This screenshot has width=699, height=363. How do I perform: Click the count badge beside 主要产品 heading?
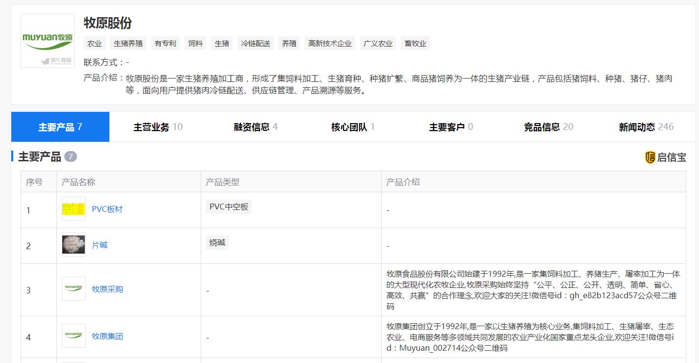[x=71, y=157]
